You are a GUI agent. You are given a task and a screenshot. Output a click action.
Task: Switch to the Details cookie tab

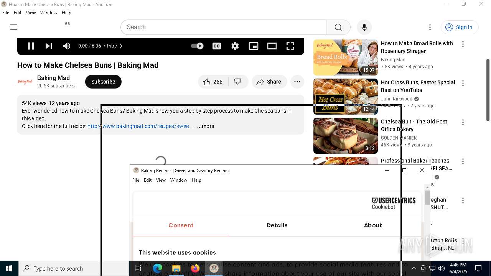click(x=277, y=225)
